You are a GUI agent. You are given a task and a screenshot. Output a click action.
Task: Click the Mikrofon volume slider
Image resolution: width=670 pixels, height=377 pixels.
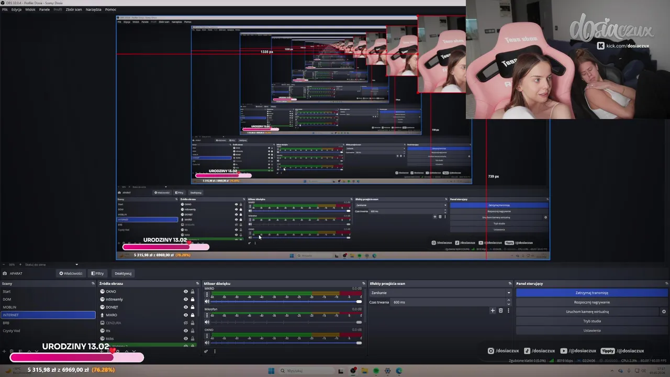tap(287, 322)
